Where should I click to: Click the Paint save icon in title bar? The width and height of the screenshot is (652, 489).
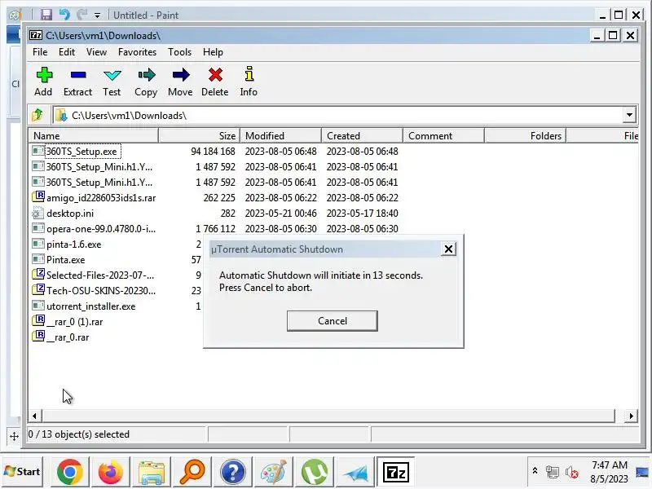(46, 15)
